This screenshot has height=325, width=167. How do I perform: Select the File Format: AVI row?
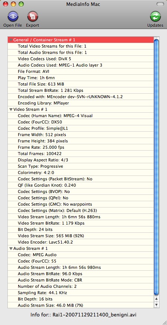[x=81, y=71]
